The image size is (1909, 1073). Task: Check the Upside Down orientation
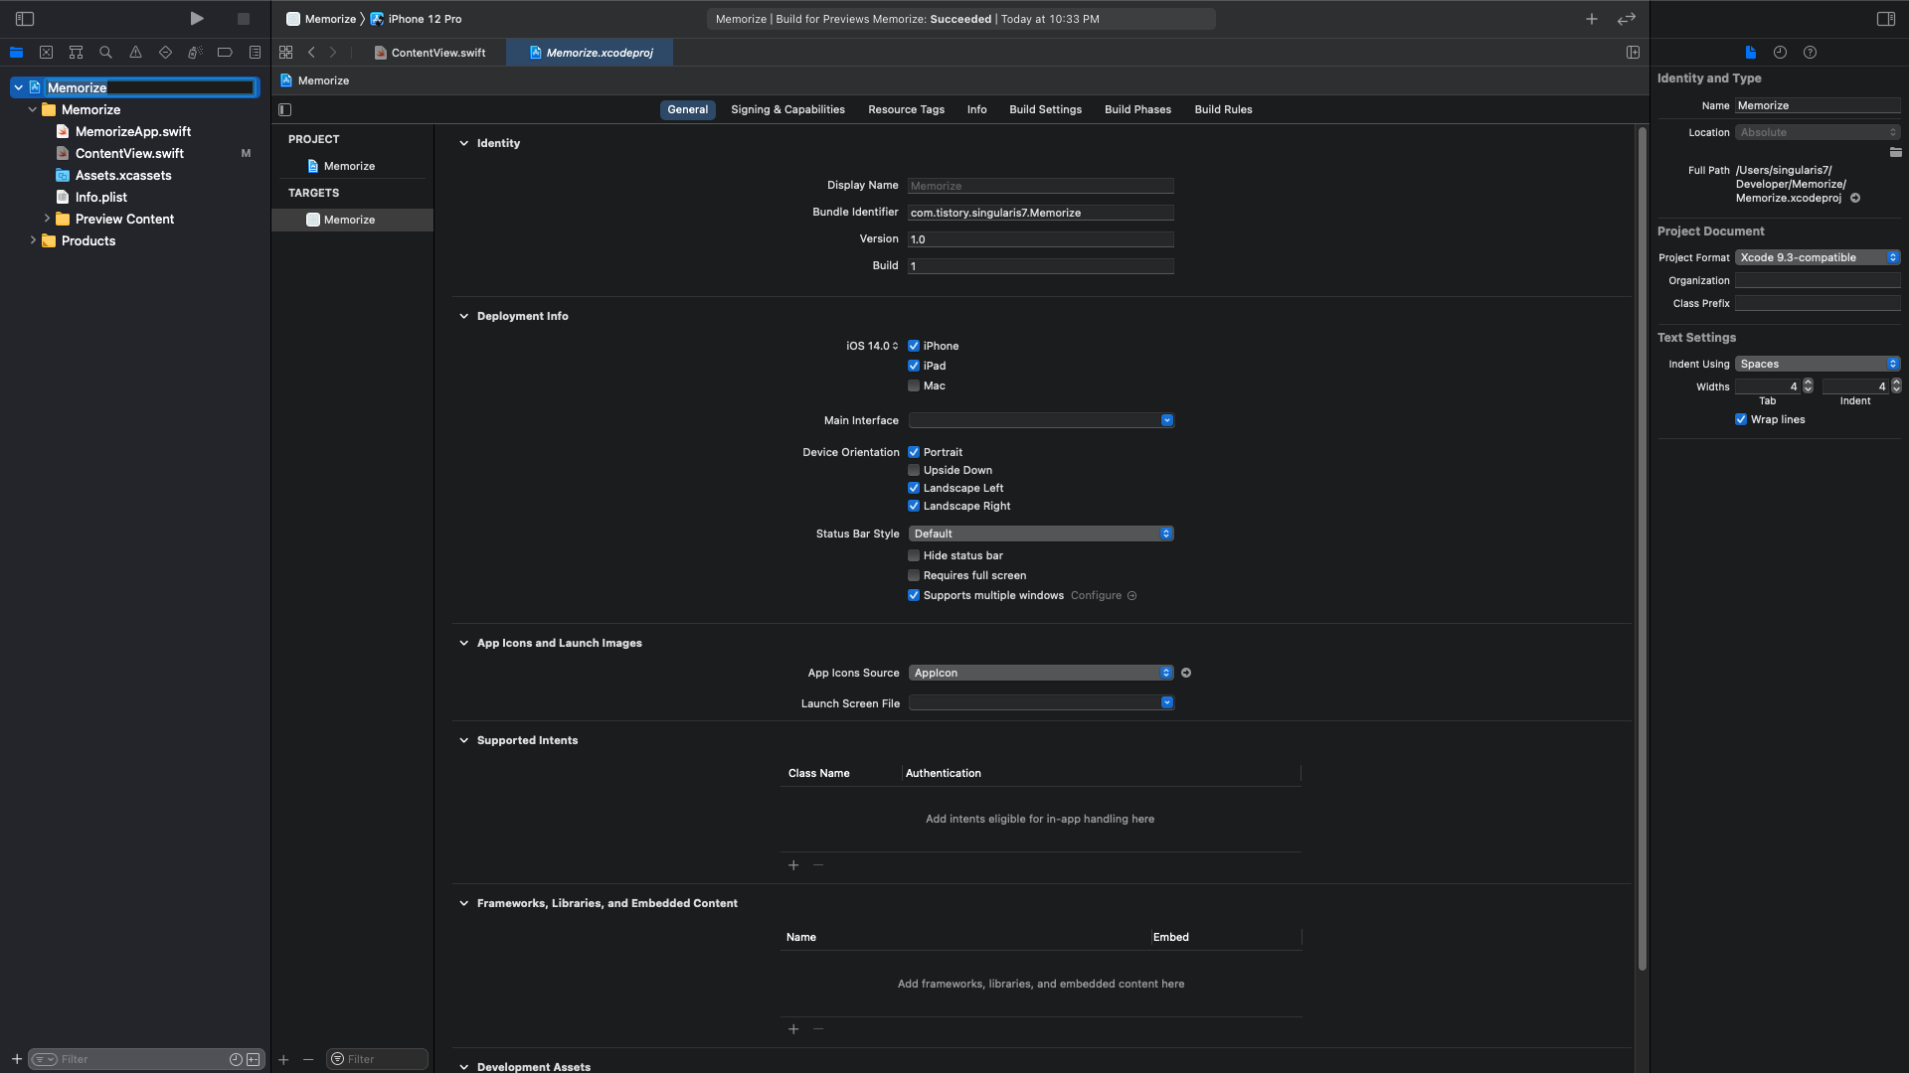[914, 471]
